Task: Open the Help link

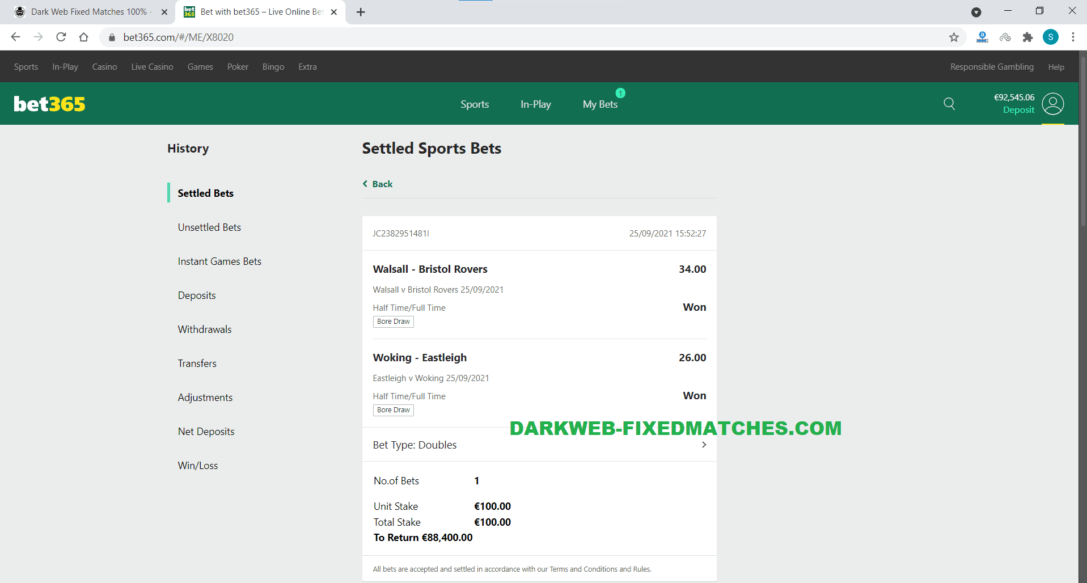Action: pyautogui.click(x=1056, y=67)
